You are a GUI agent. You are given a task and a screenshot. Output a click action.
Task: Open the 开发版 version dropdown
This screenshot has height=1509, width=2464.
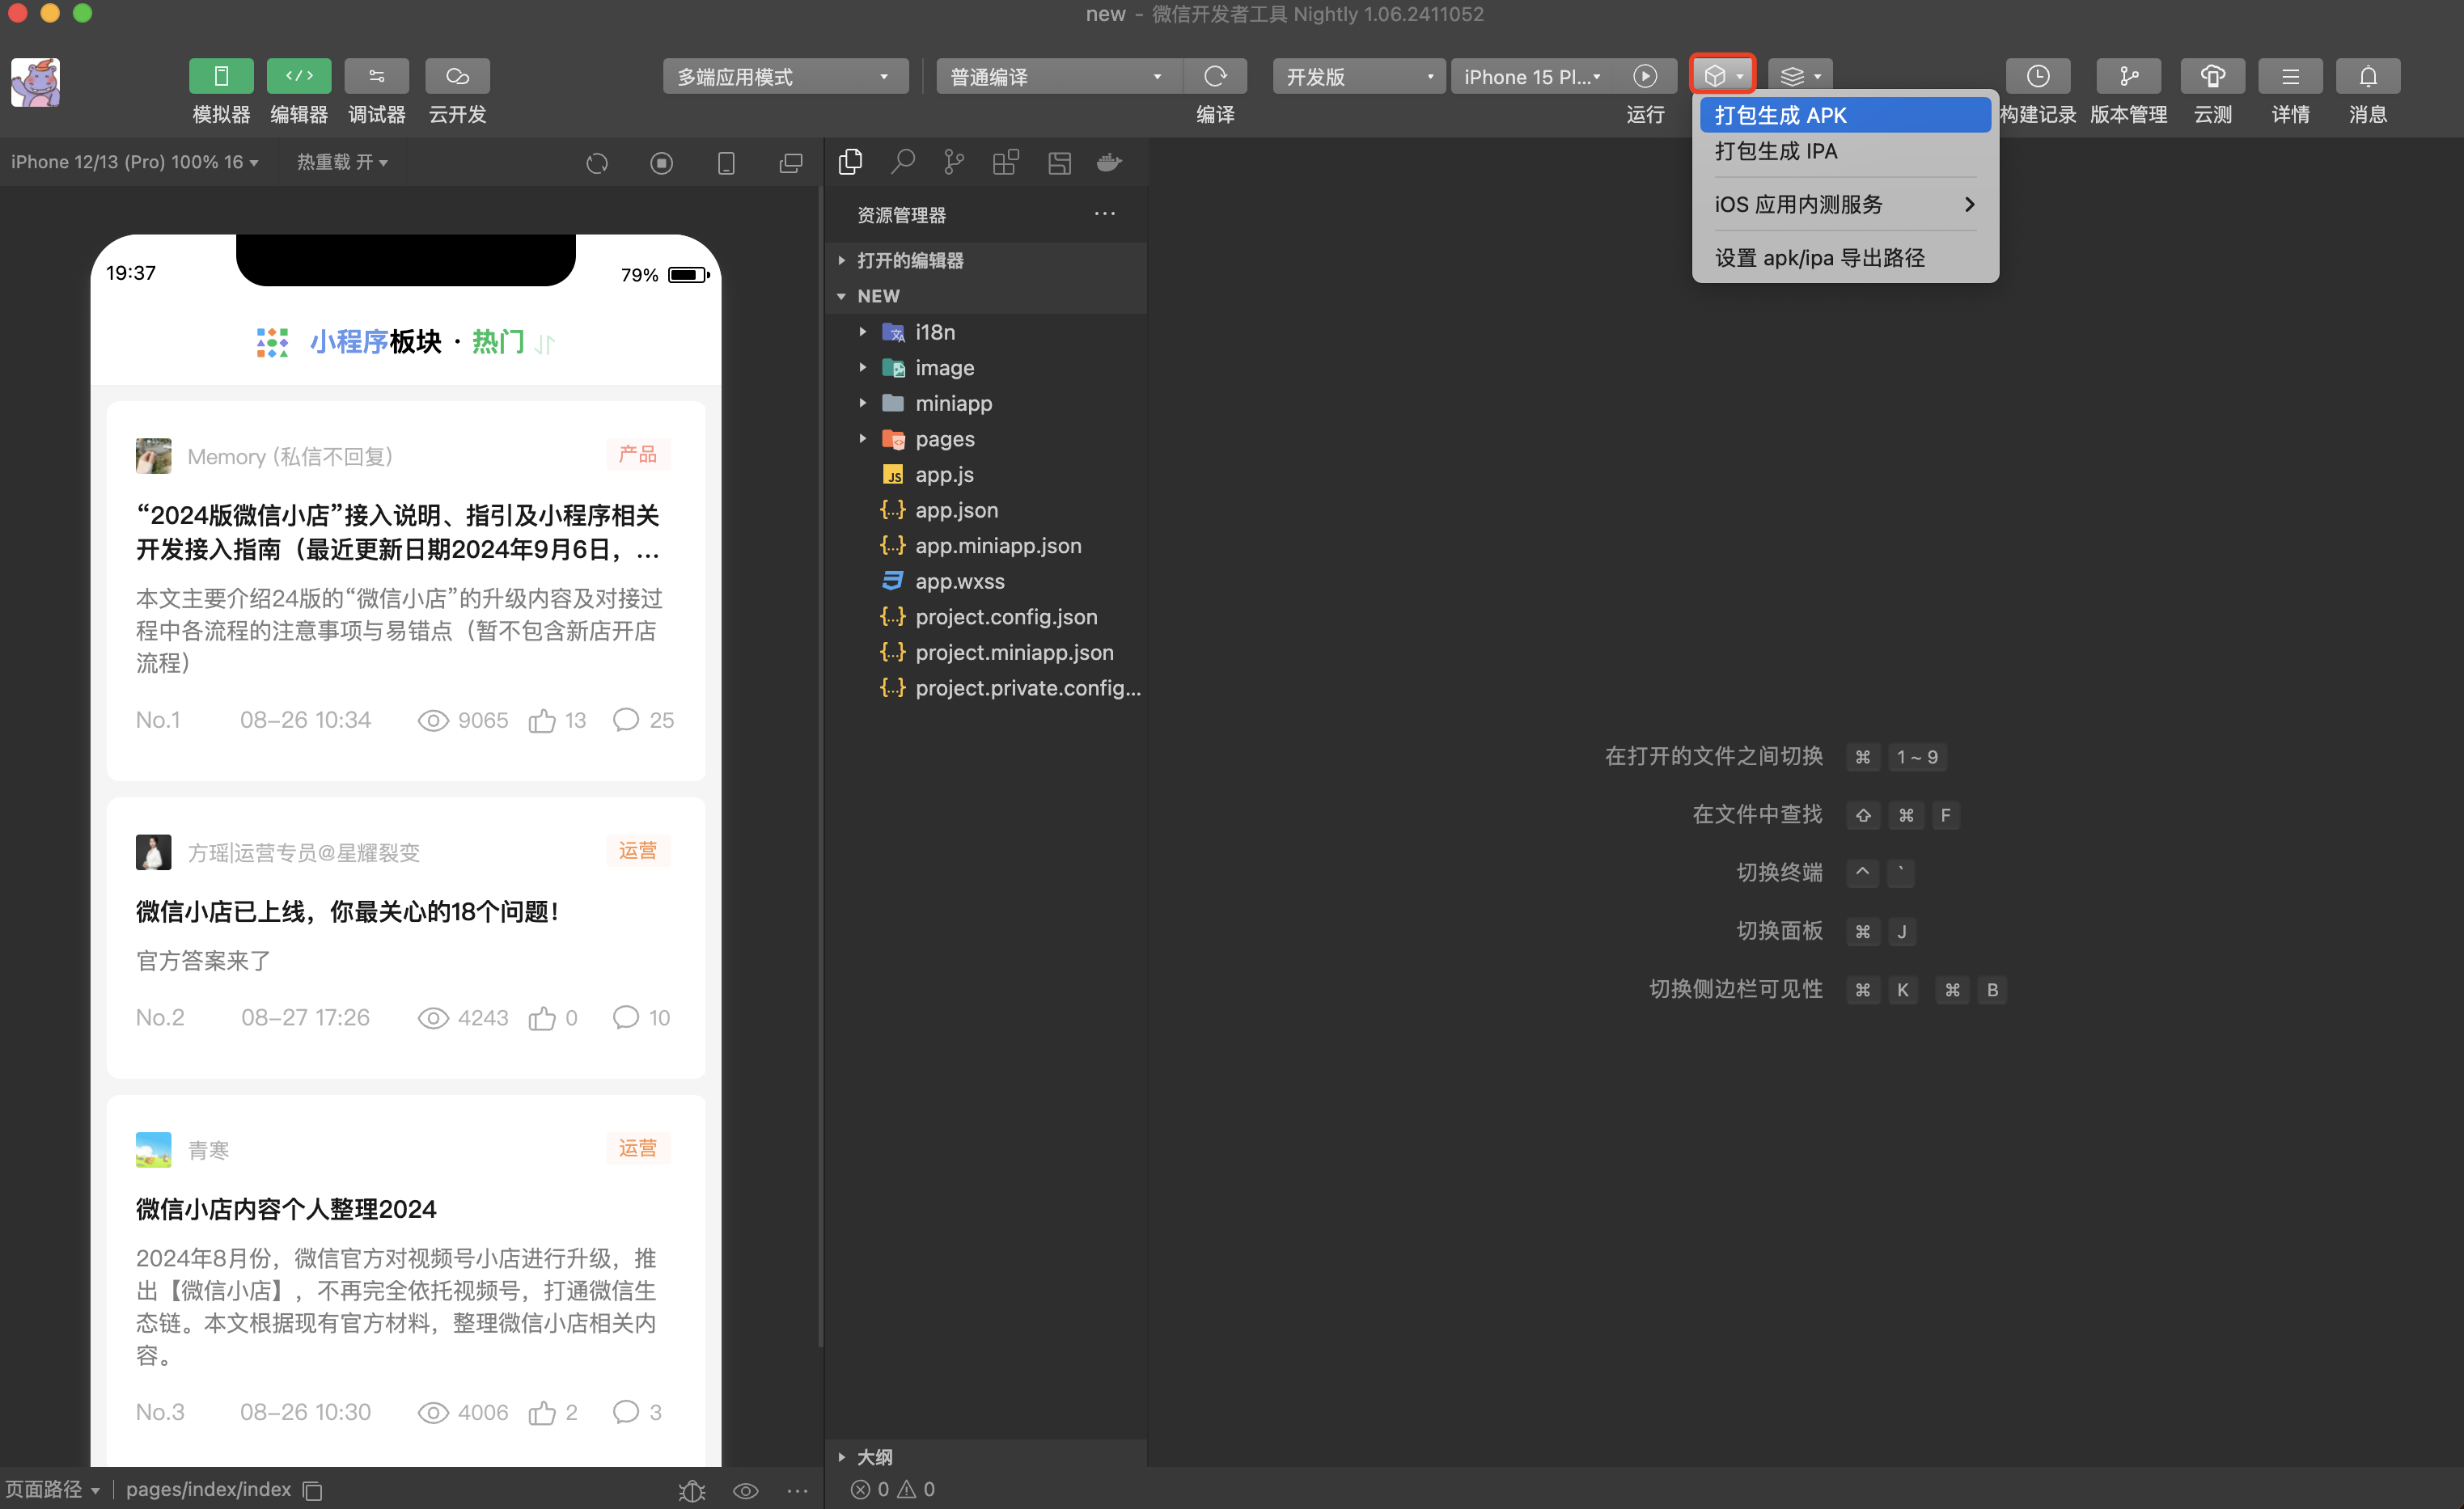click(x=1359, y=77)
